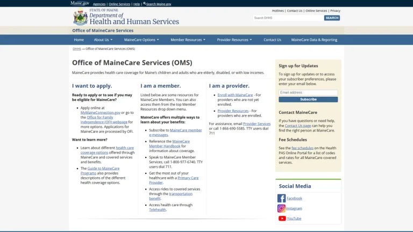413x232 pixels.
Task: Click the Subscribe button
Action: tap(308, 99)
